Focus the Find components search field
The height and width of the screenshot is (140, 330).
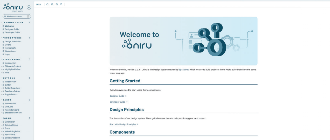point(17,16)
